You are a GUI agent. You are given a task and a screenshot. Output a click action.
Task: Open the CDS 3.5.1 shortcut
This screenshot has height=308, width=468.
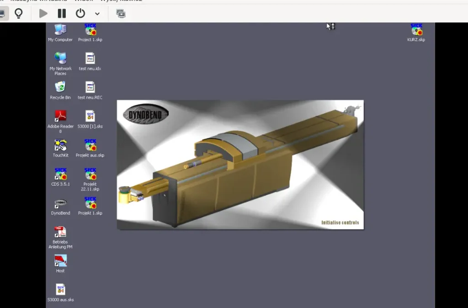tap(60, 174)
